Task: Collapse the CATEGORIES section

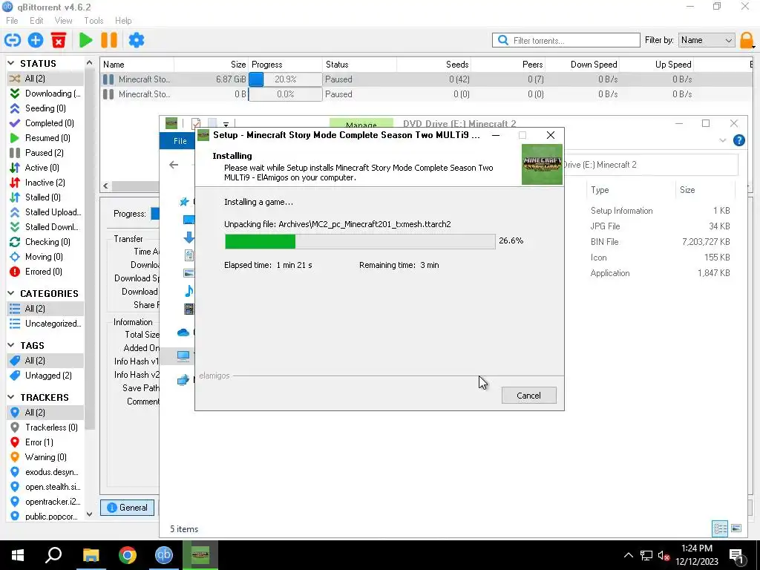Action: [x=11, y=293]
